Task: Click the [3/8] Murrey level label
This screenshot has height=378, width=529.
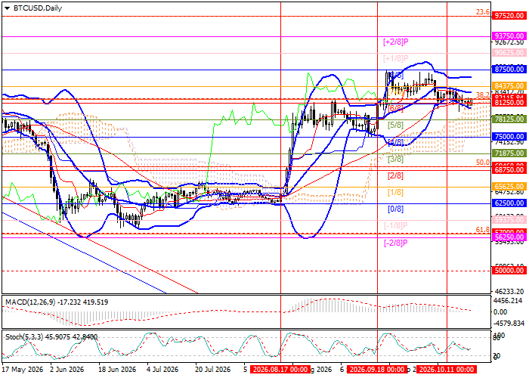Action: [395, 159]
